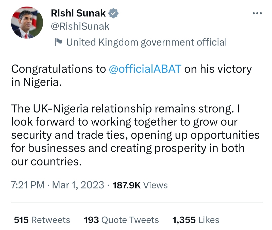
Task: Click the words 'in Nigeria.' in the tweet
Action: (x=36, y=82)
